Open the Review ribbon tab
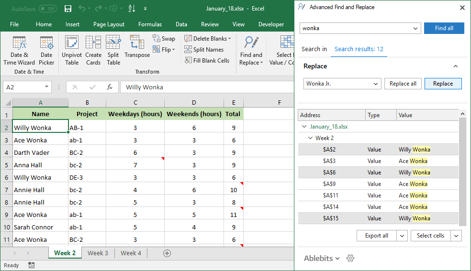This screenshot has width=471, height=271. click(x=210, y=24)
